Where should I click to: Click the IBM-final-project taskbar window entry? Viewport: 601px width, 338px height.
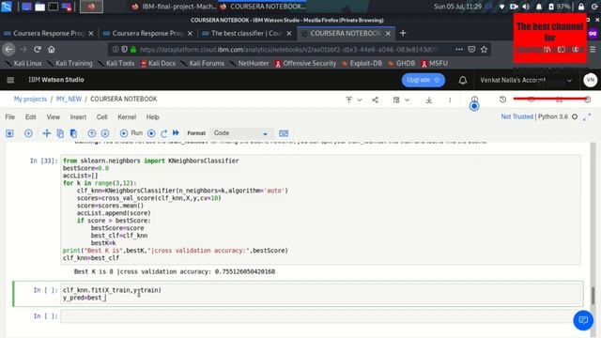point(175,7)
